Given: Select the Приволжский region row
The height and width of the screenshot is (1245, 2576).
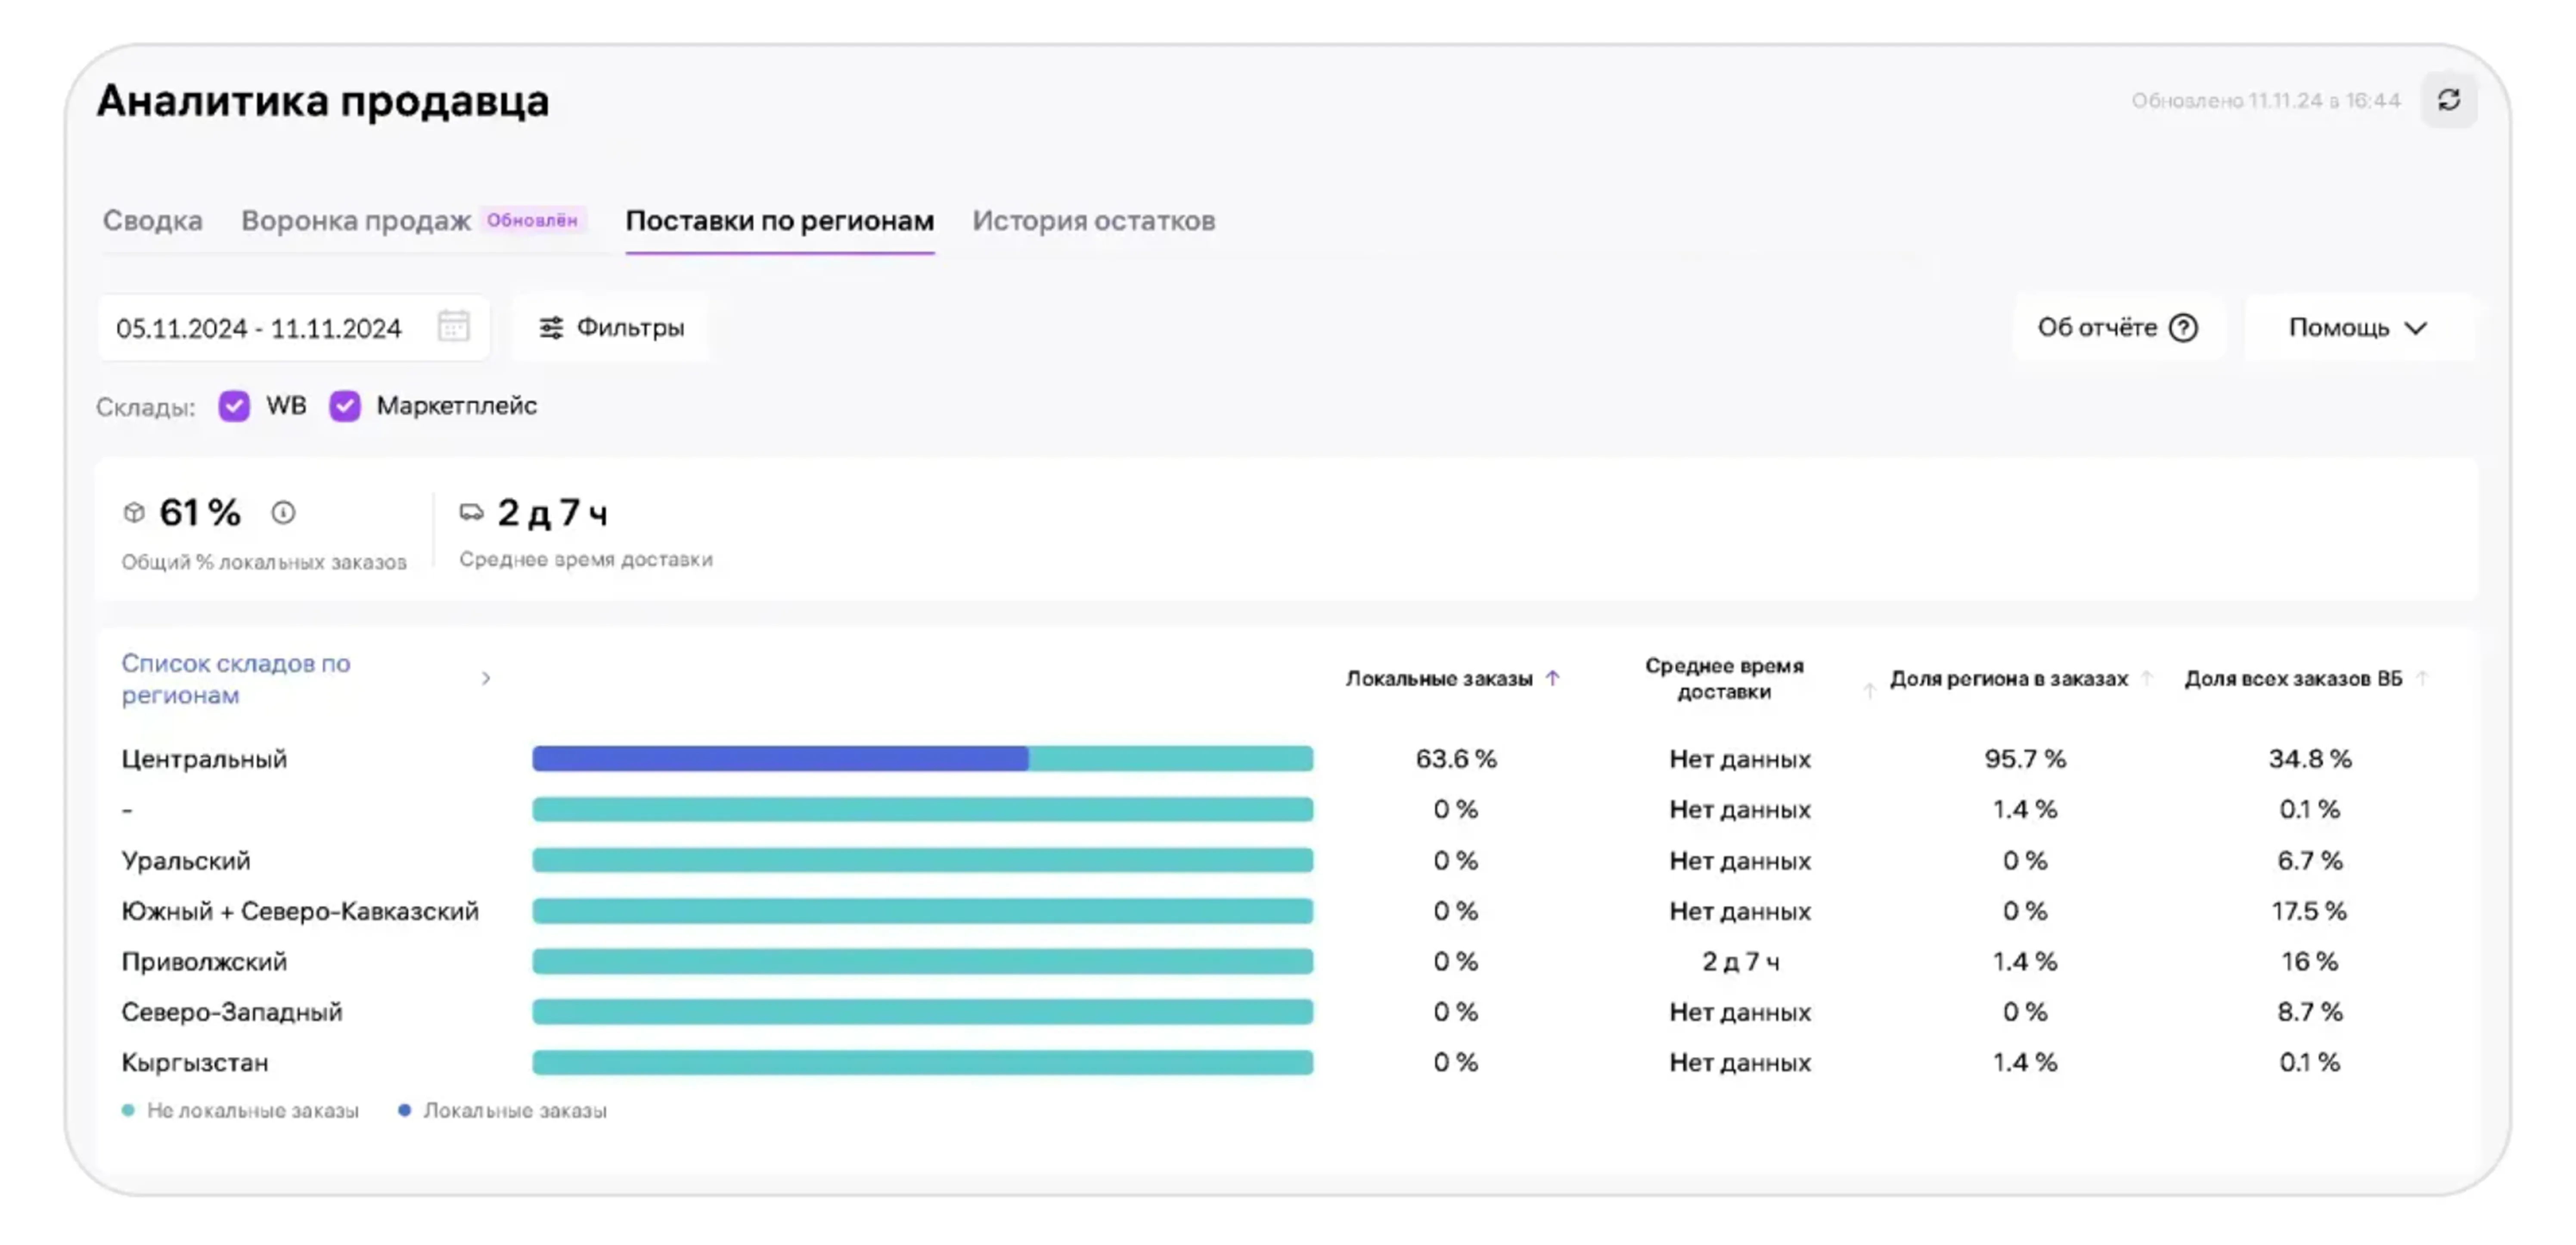Looking at the screenshot, I should (x=204, y=961).
